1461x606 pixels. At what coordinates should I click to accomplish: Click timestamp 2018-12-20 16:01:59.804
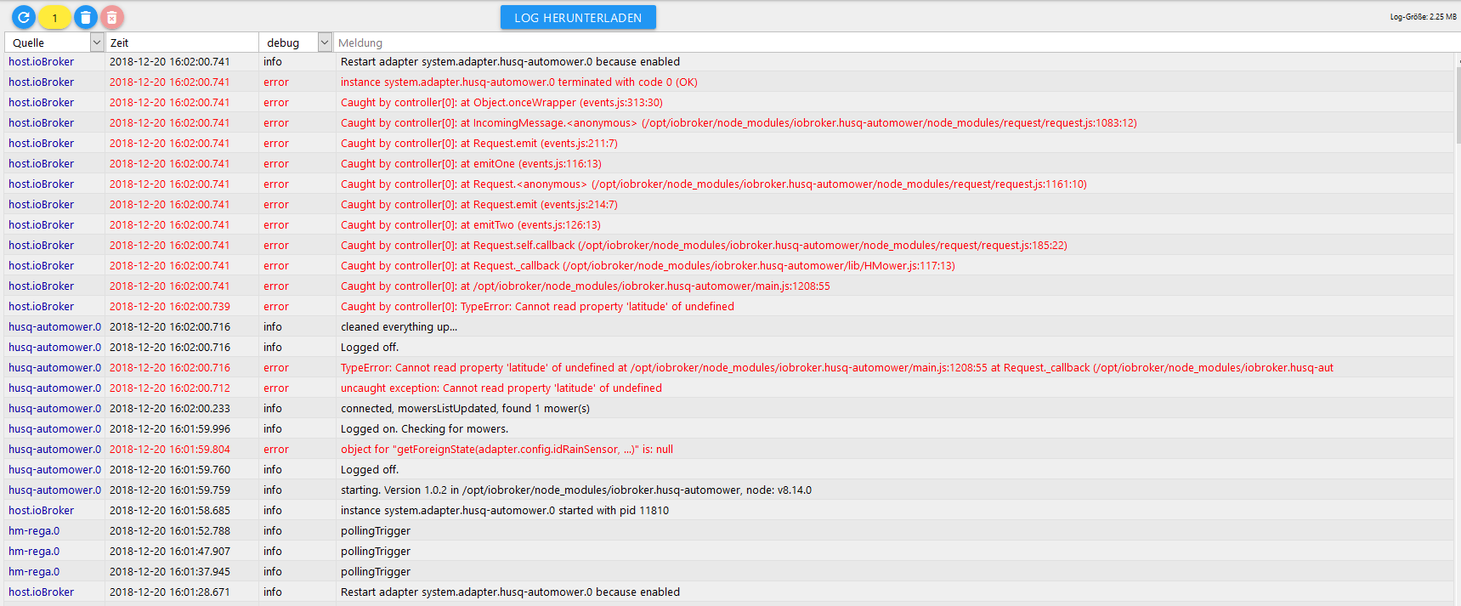pyautogui.click(x=170, y=450)
